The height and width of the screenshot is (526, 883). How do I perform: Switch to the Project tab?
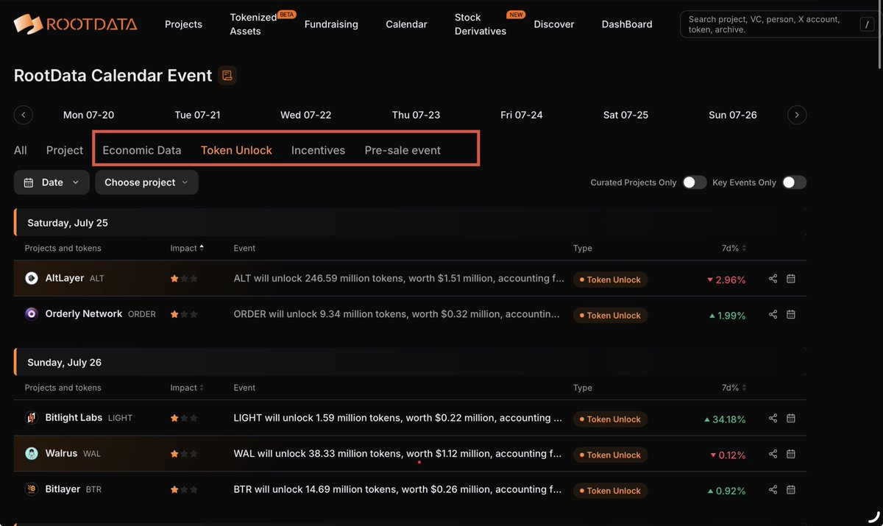pos(65,150)
